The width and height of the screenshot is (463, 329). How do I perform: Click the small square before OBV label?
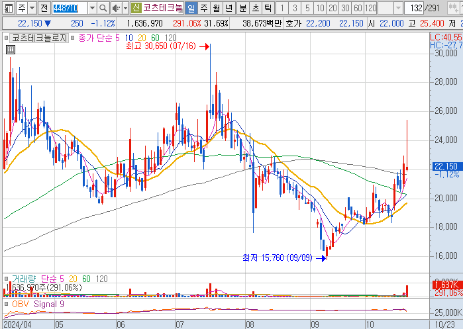6,304
